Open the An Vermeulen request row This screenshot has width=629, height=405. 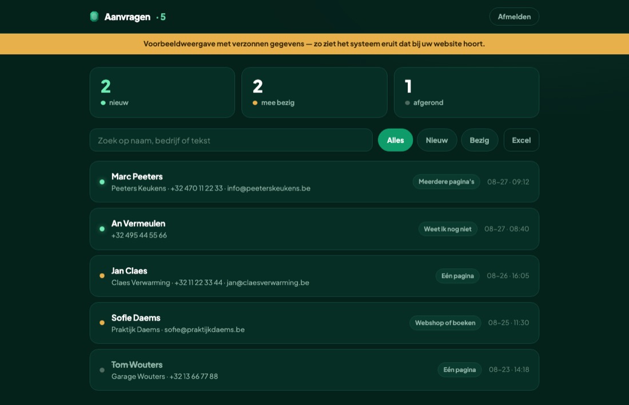pyautogui.click(x=314, y=229)
